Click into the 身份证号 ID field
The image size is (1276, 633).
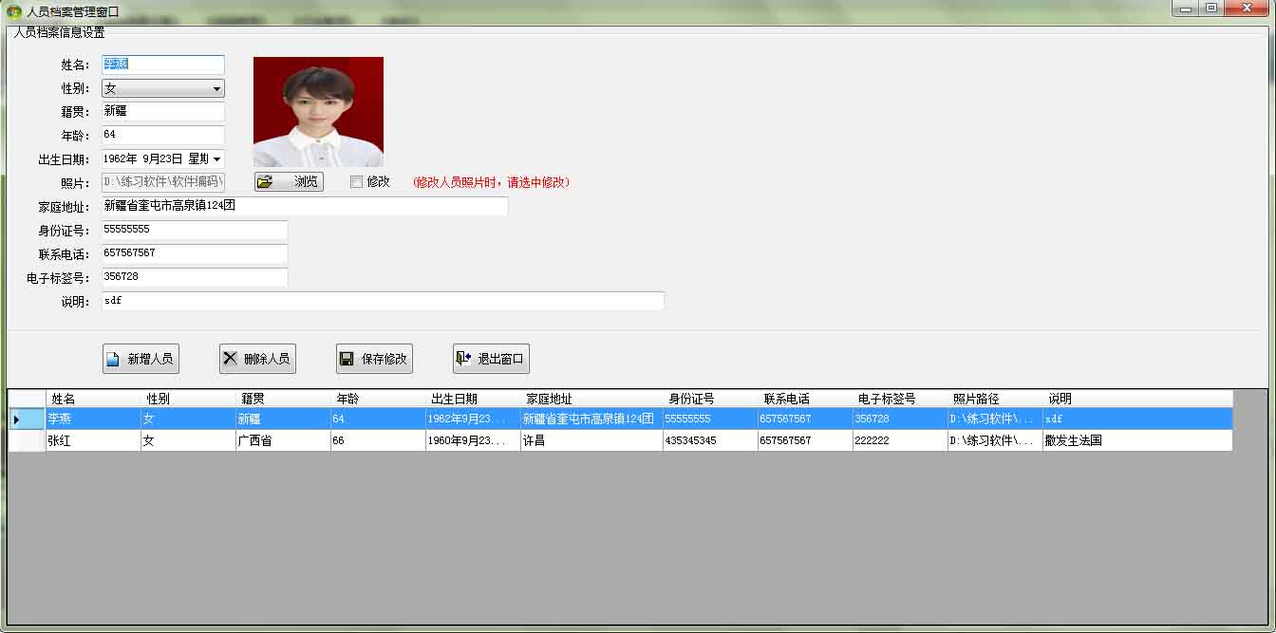coord(194,230)
